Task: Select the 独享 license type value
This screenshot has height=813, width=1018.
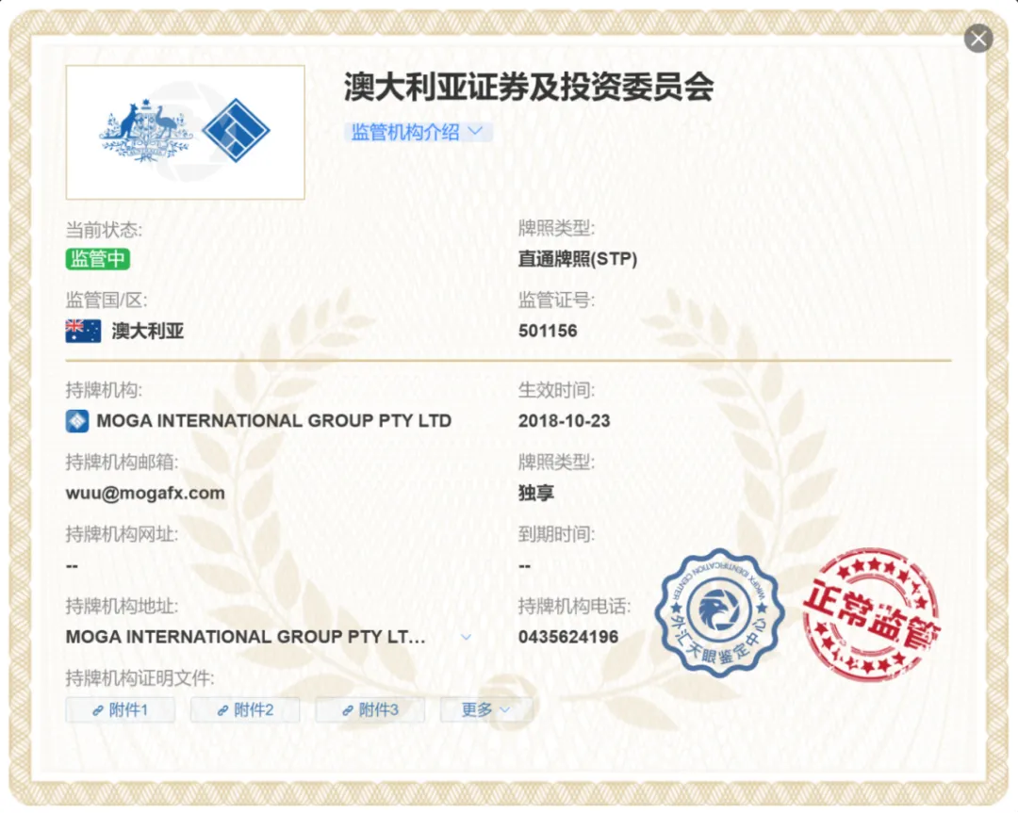Action: pyautogui.click(x=536, y=493)
